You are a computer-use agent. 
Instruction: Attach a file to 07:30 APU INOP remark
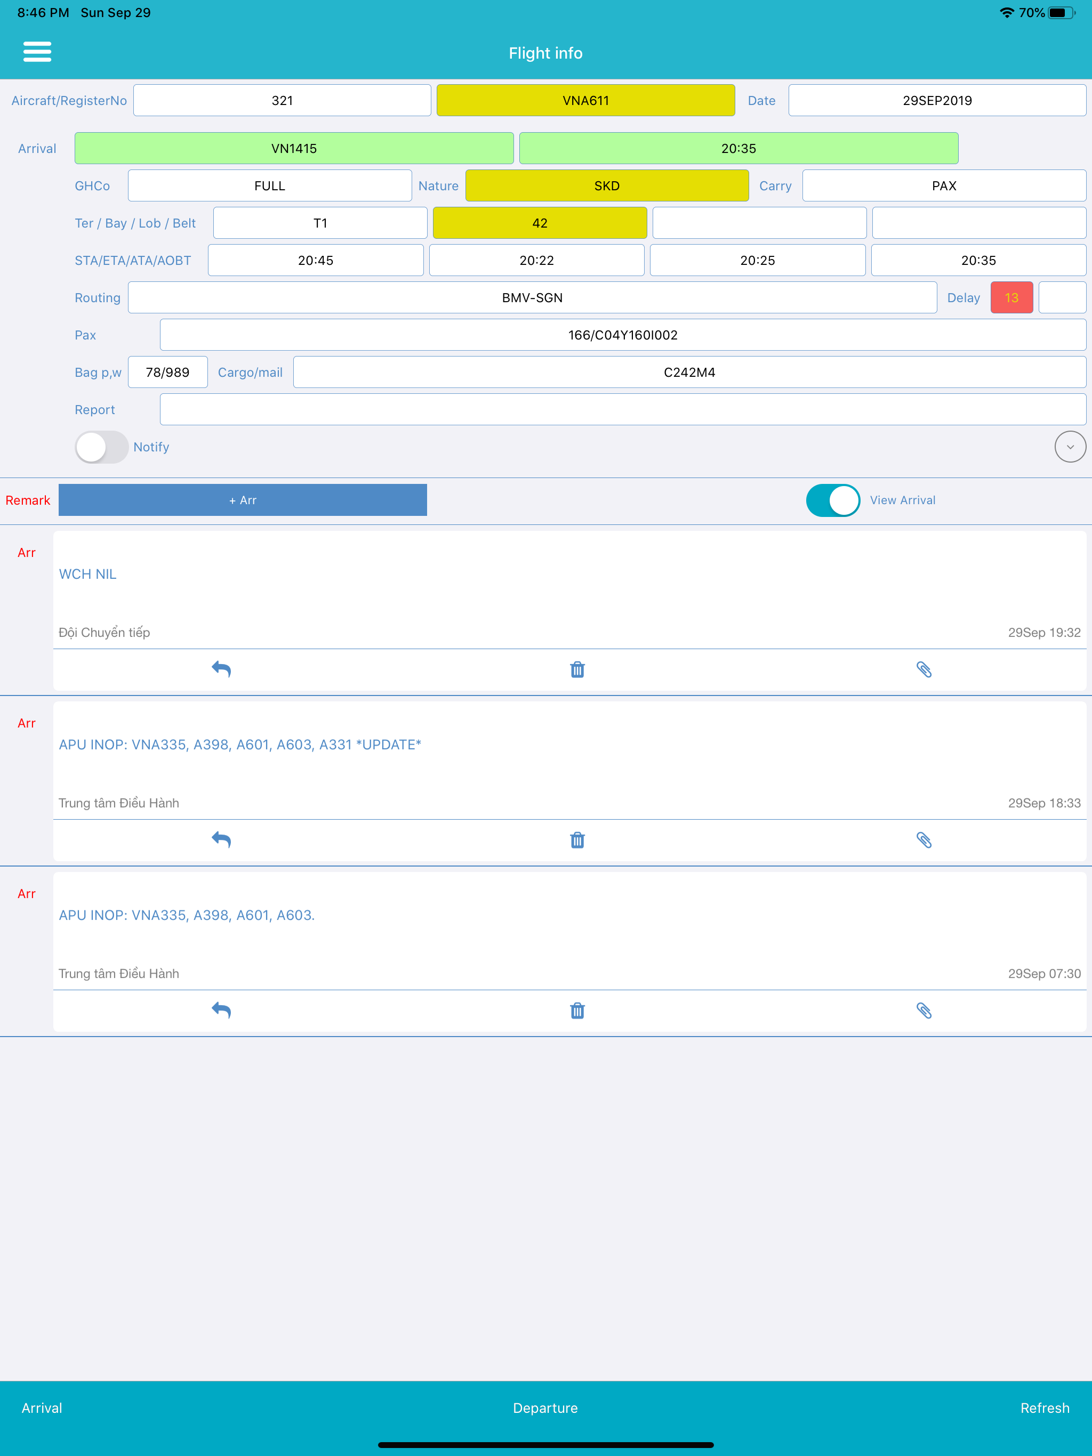click(x=924, y=1010)
